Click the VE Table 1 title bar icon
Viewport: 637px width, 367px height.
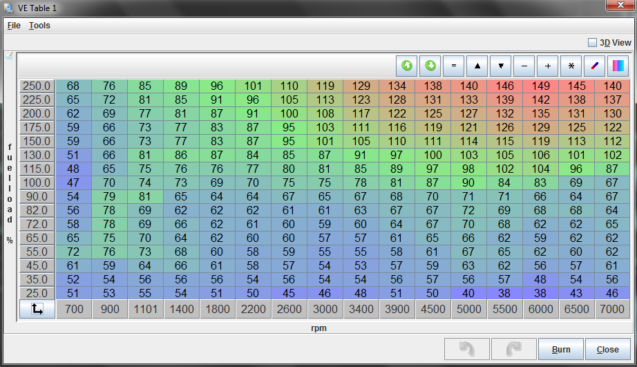[8, 8]
